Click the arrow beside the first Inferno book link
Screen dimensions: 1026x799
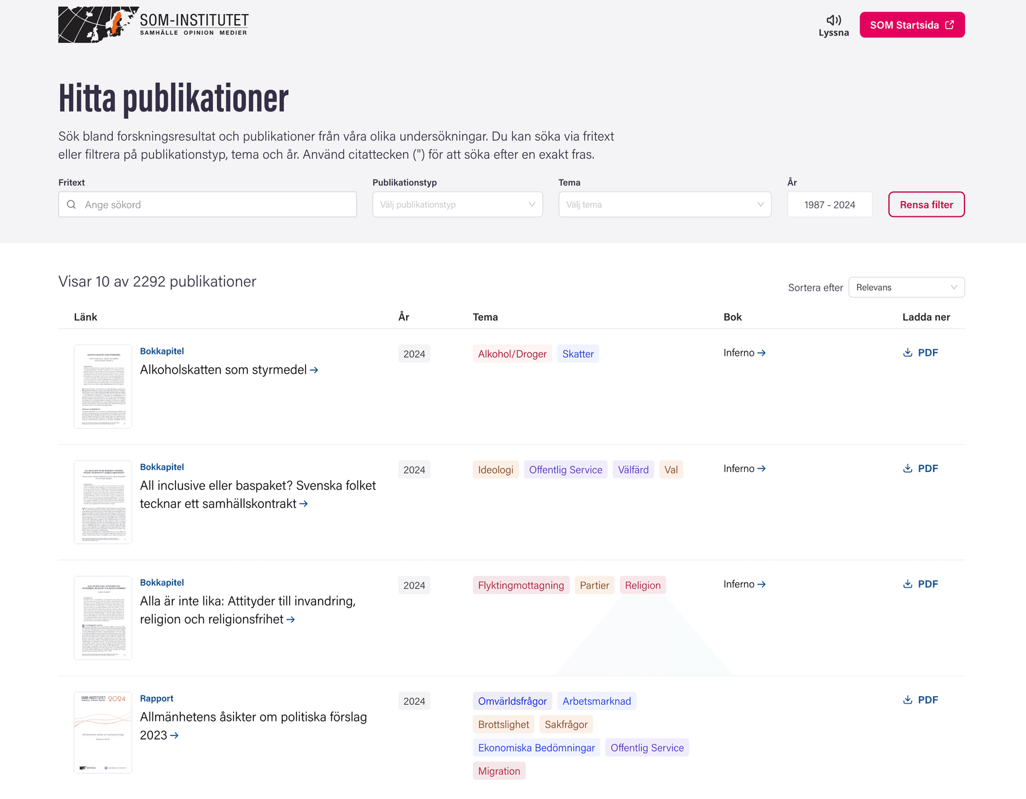(761, 352)
